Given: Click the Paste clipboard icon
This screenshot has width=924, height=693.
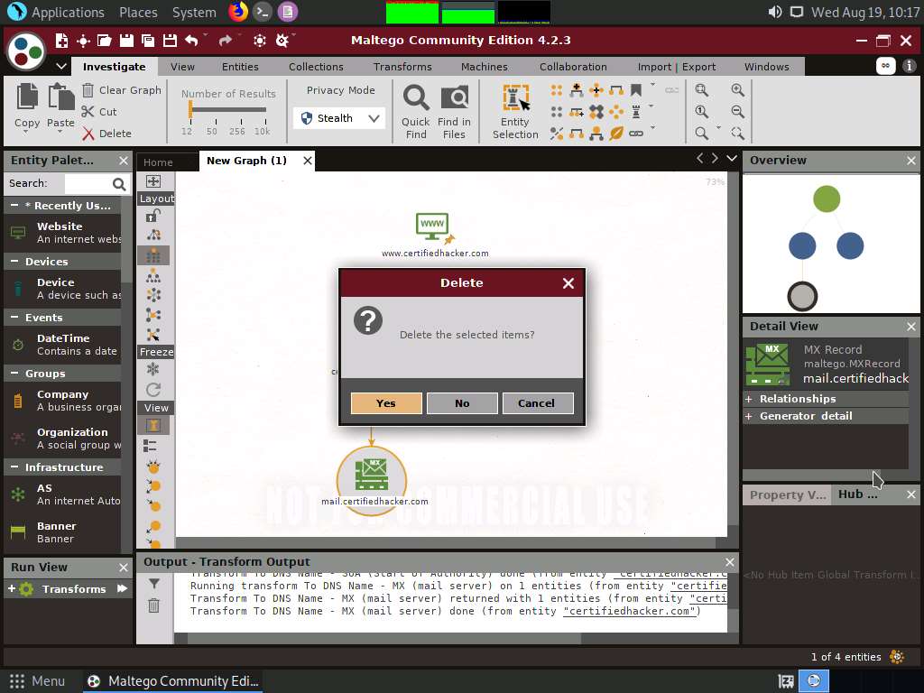Looking at the screenshot, I should pyautogui.click(x=60, y=97).
